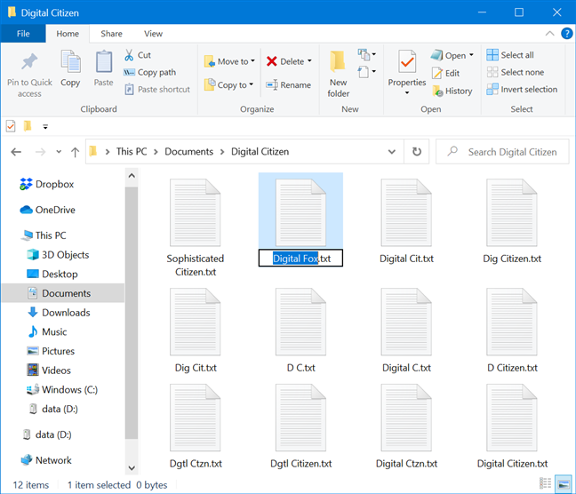
Task: Open the Properties icon in ribbon
Action: point(407,63)
